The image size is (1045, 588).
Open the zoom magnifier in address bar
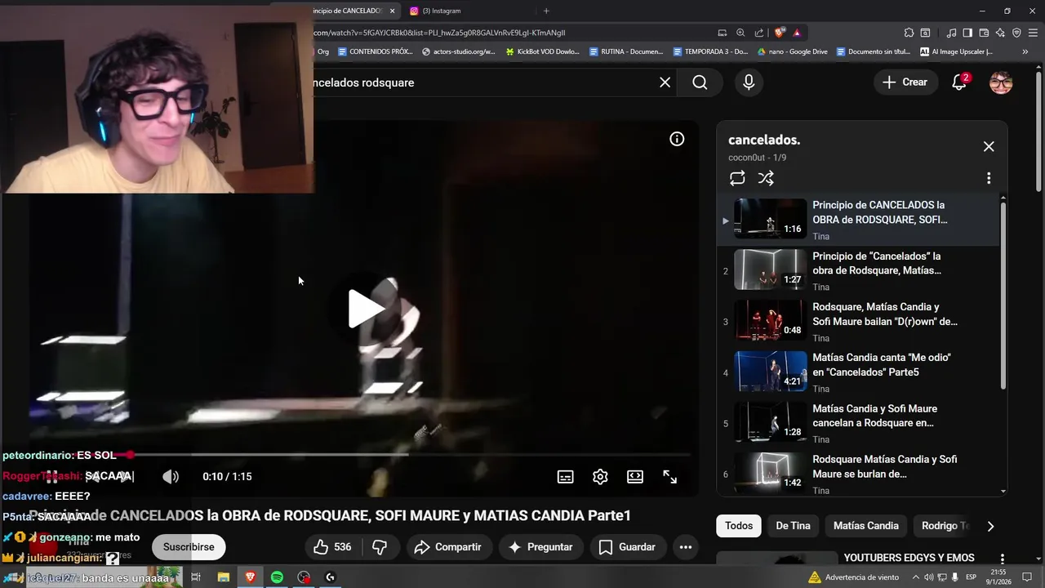(x=740, y=33)
